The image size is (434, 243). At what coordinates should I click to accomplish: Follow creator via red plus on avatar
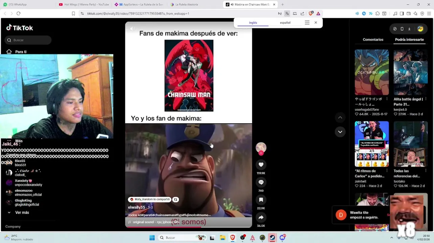pos(261,153)
